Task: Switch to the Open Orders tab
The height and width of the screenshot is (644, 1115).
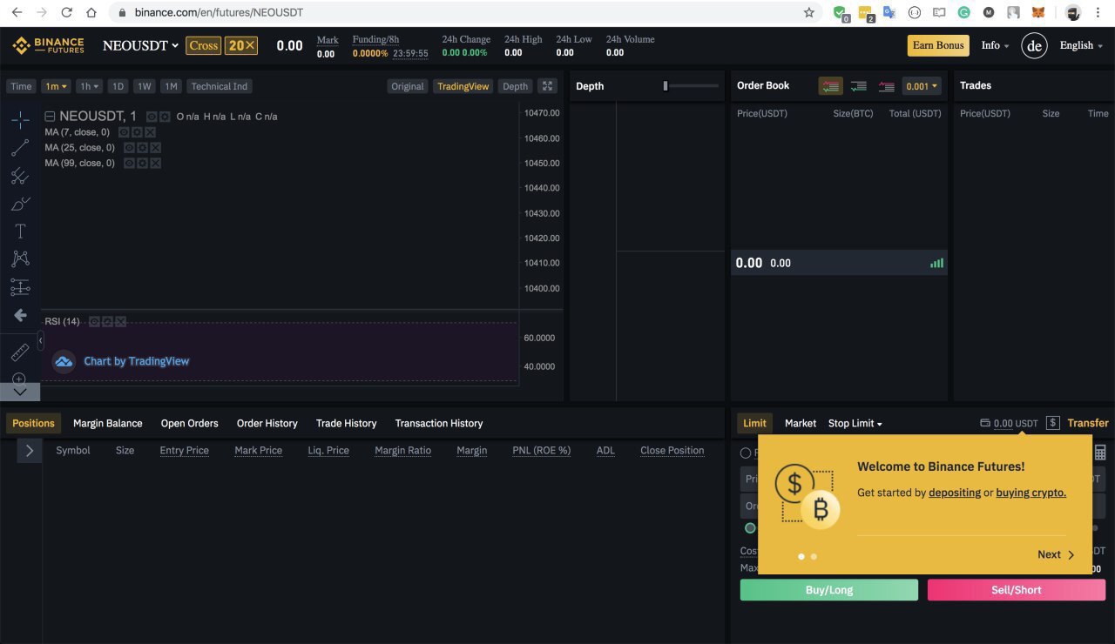Action: pos(189,423)
